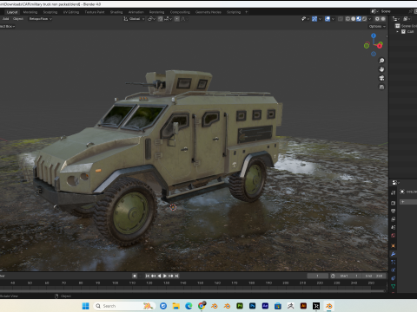Open the Scene properties tab
This screenshot has height=312, width=417.
[394, 227]
